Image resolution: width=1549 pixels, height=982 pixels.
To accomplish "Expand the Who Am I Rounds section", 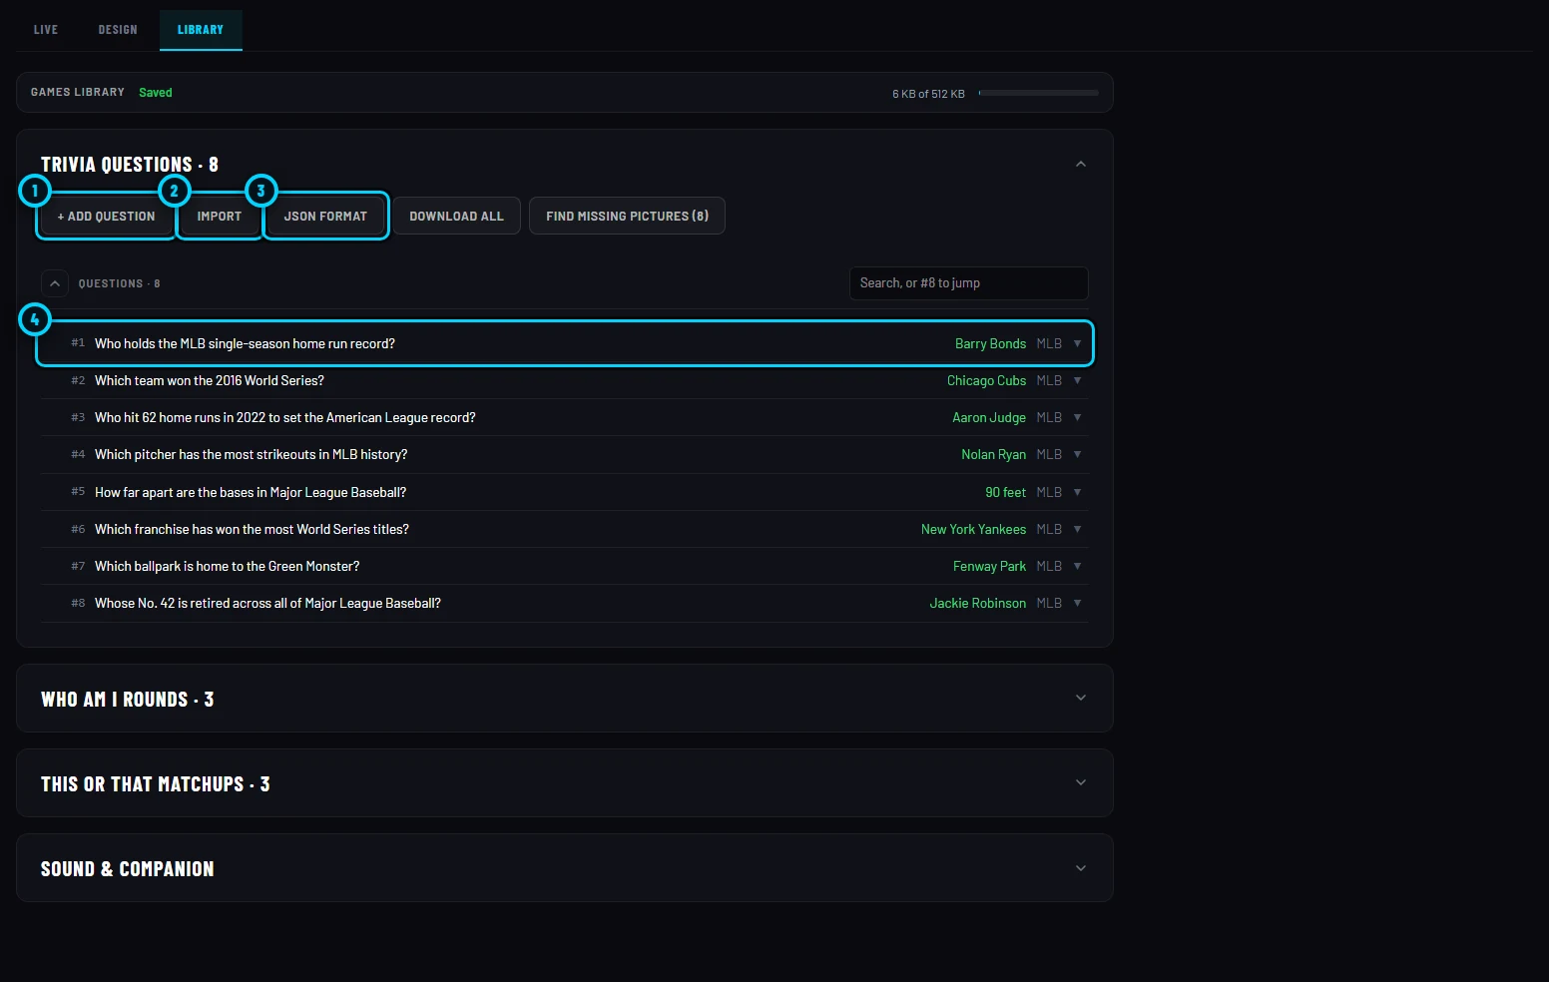I will (1081, 699).
